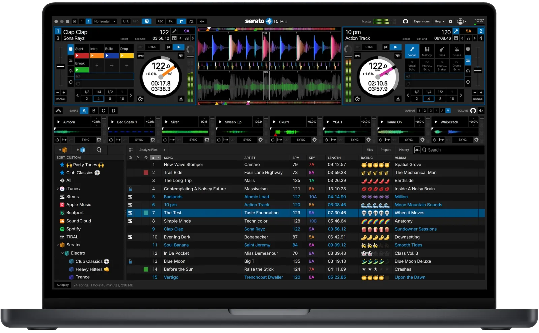539x333 pixels.
Task: Open the Files panel tab
Action: [370, 150]
